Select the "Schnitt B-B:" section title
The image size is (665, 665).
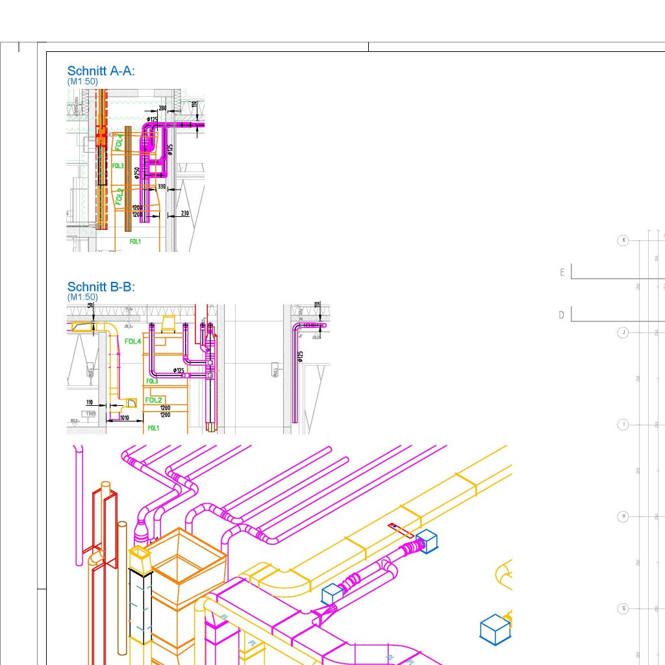pos(101,286)
